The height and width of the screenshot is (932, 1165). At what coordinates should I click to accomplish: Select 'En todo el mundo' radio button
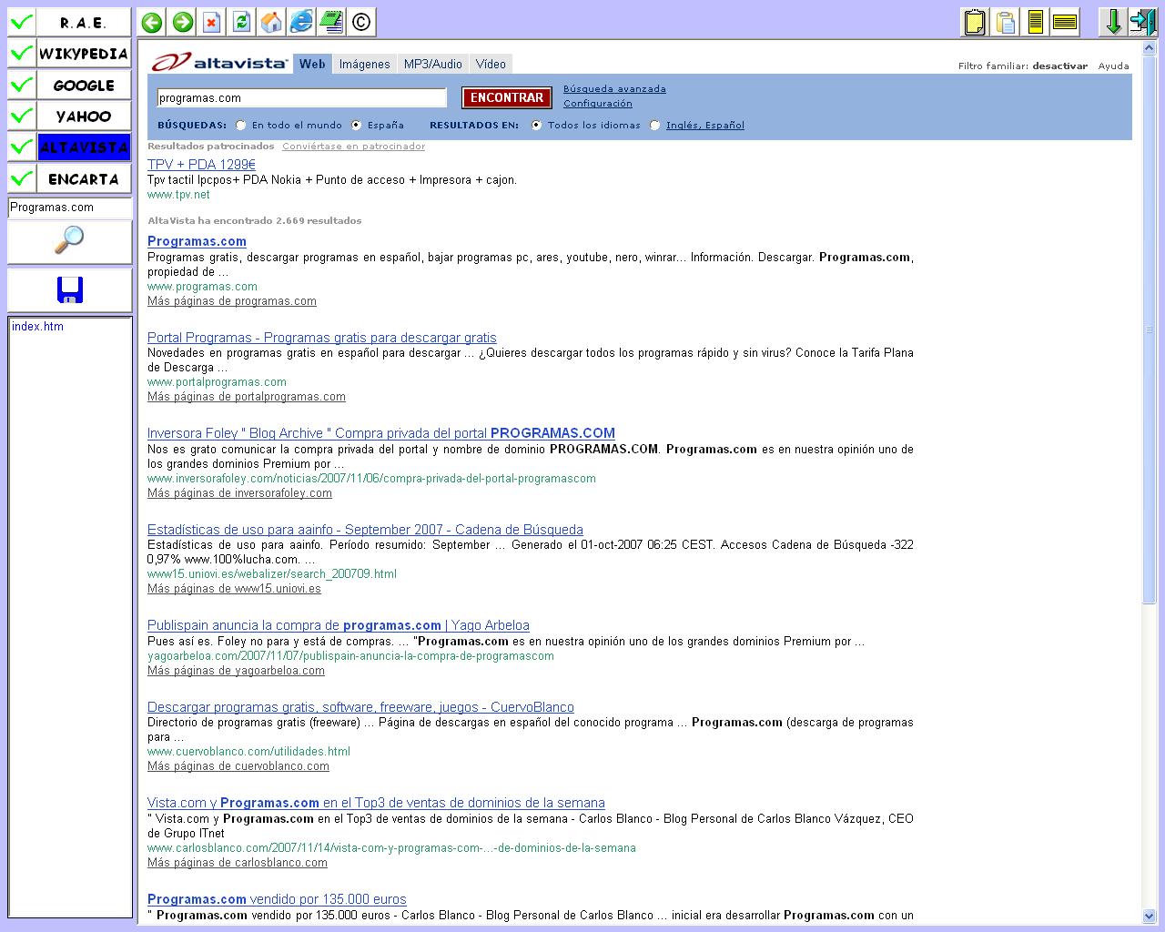240,126
